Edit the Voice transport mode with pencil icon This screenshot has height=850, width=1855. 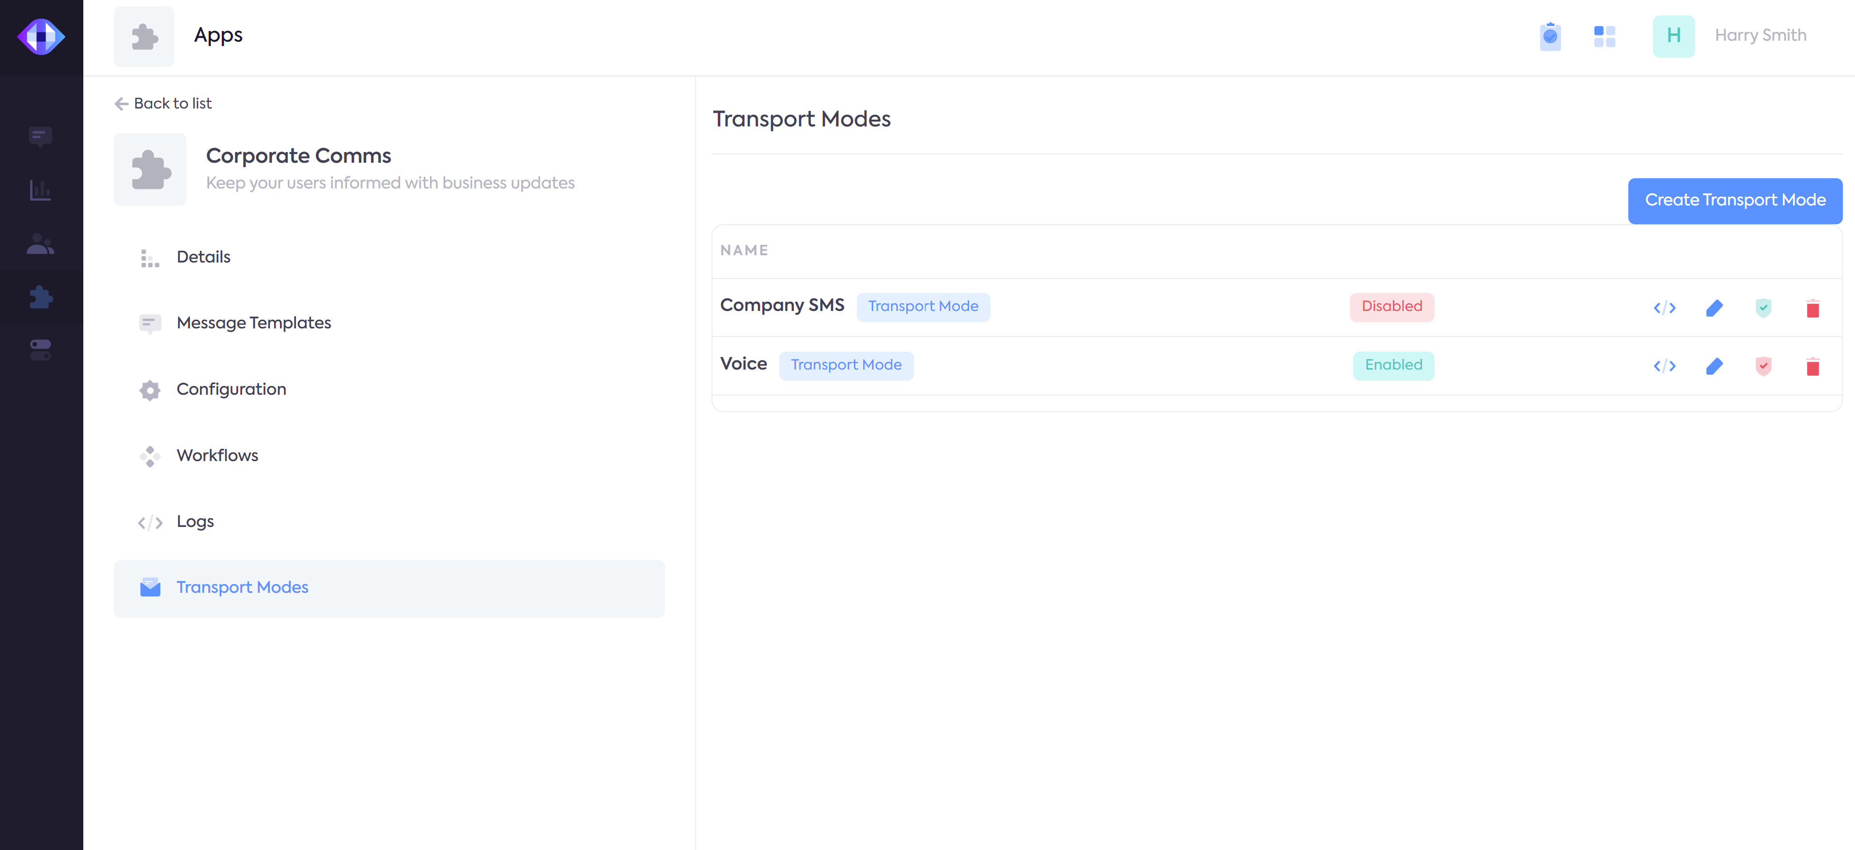(1714, 367)
